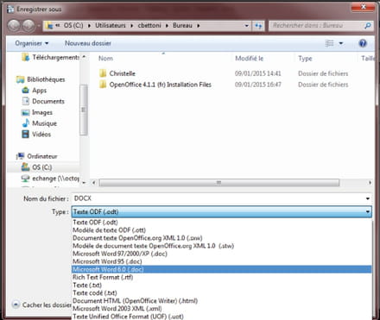The image size is (380, 320).
Task: Click the search magnifier icon
Action: pyautogui.click(x=368, y=26)
